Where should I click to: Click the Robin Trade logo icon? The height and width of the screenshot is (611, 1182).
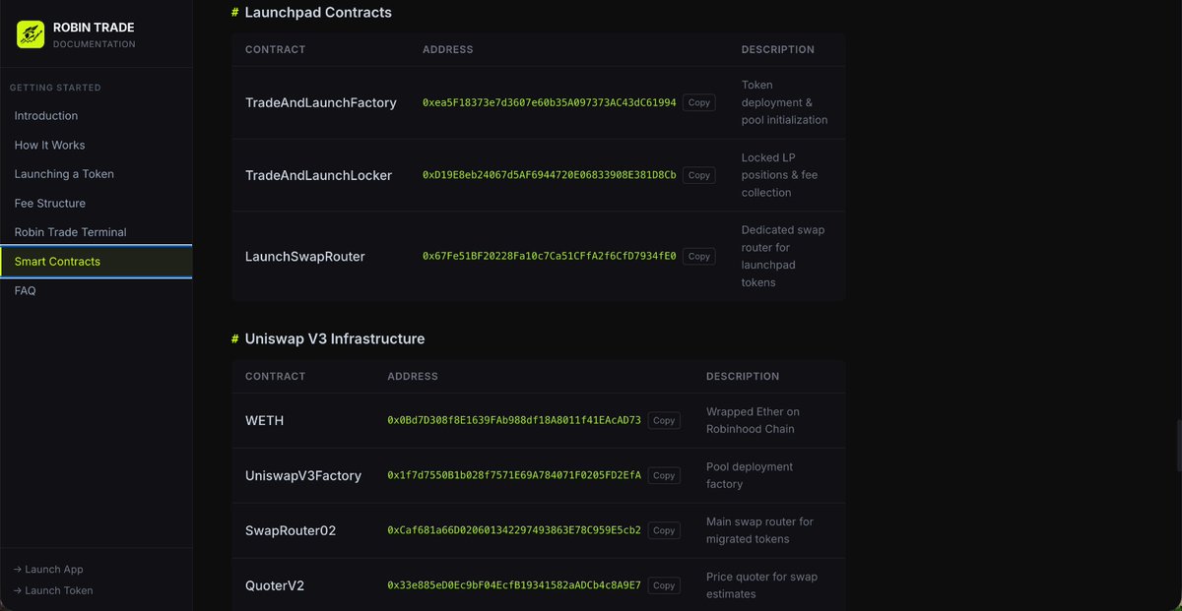[x=31, y=34]
